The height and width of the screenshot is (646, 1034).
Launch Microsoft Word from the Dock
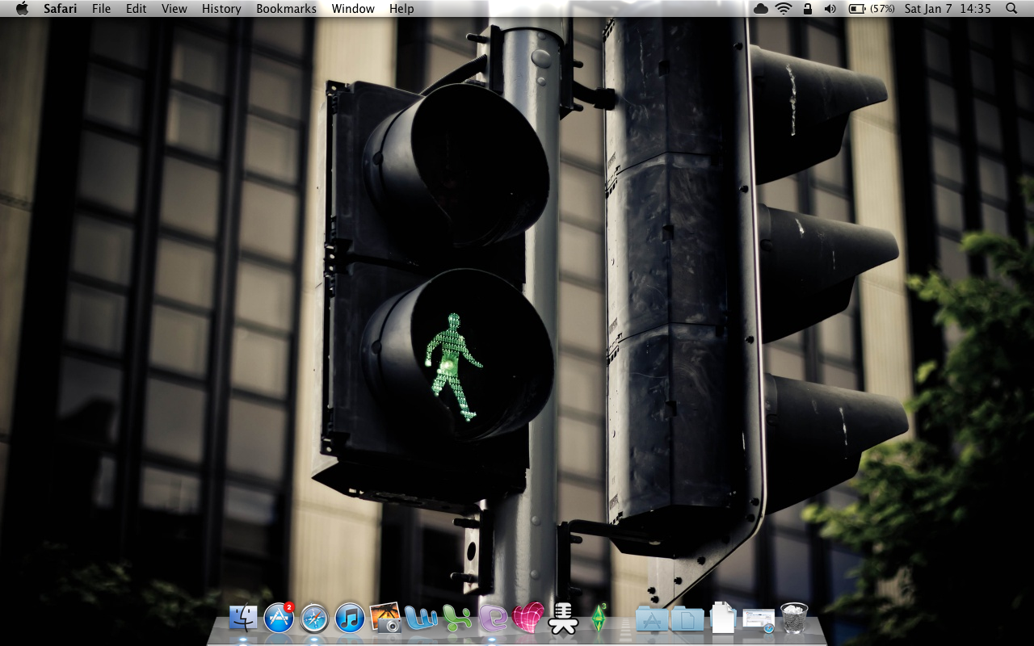[x=421, y=619]
